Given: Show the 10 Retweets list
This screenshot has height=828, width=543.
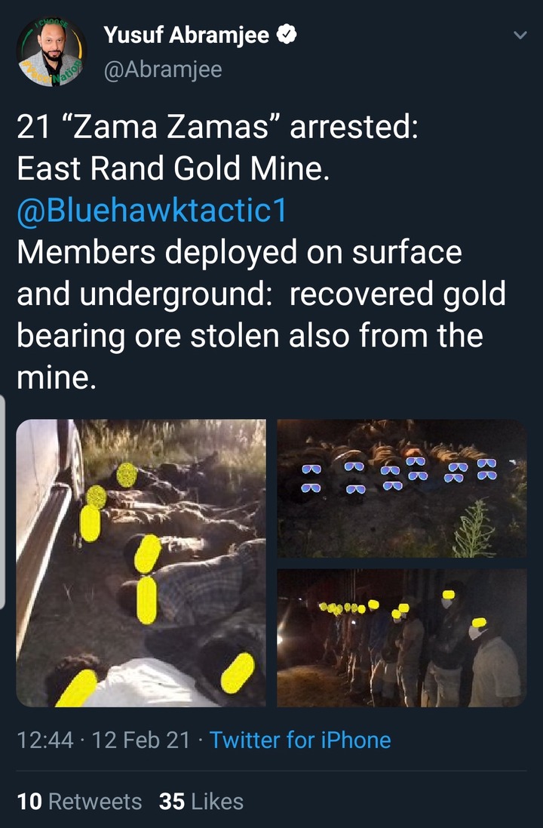Looking at the screenshot, I should [79, 802].
